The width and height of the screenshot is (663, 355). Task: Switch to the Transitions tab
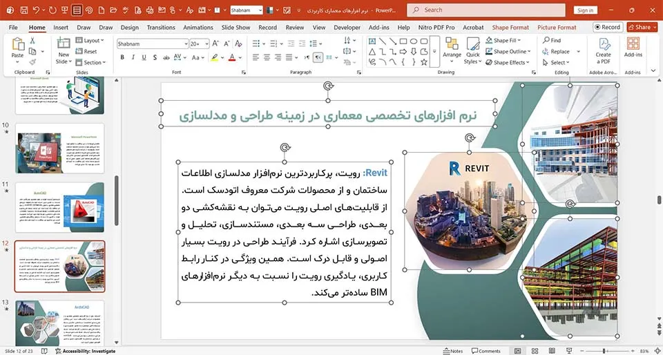click(161, 28)
